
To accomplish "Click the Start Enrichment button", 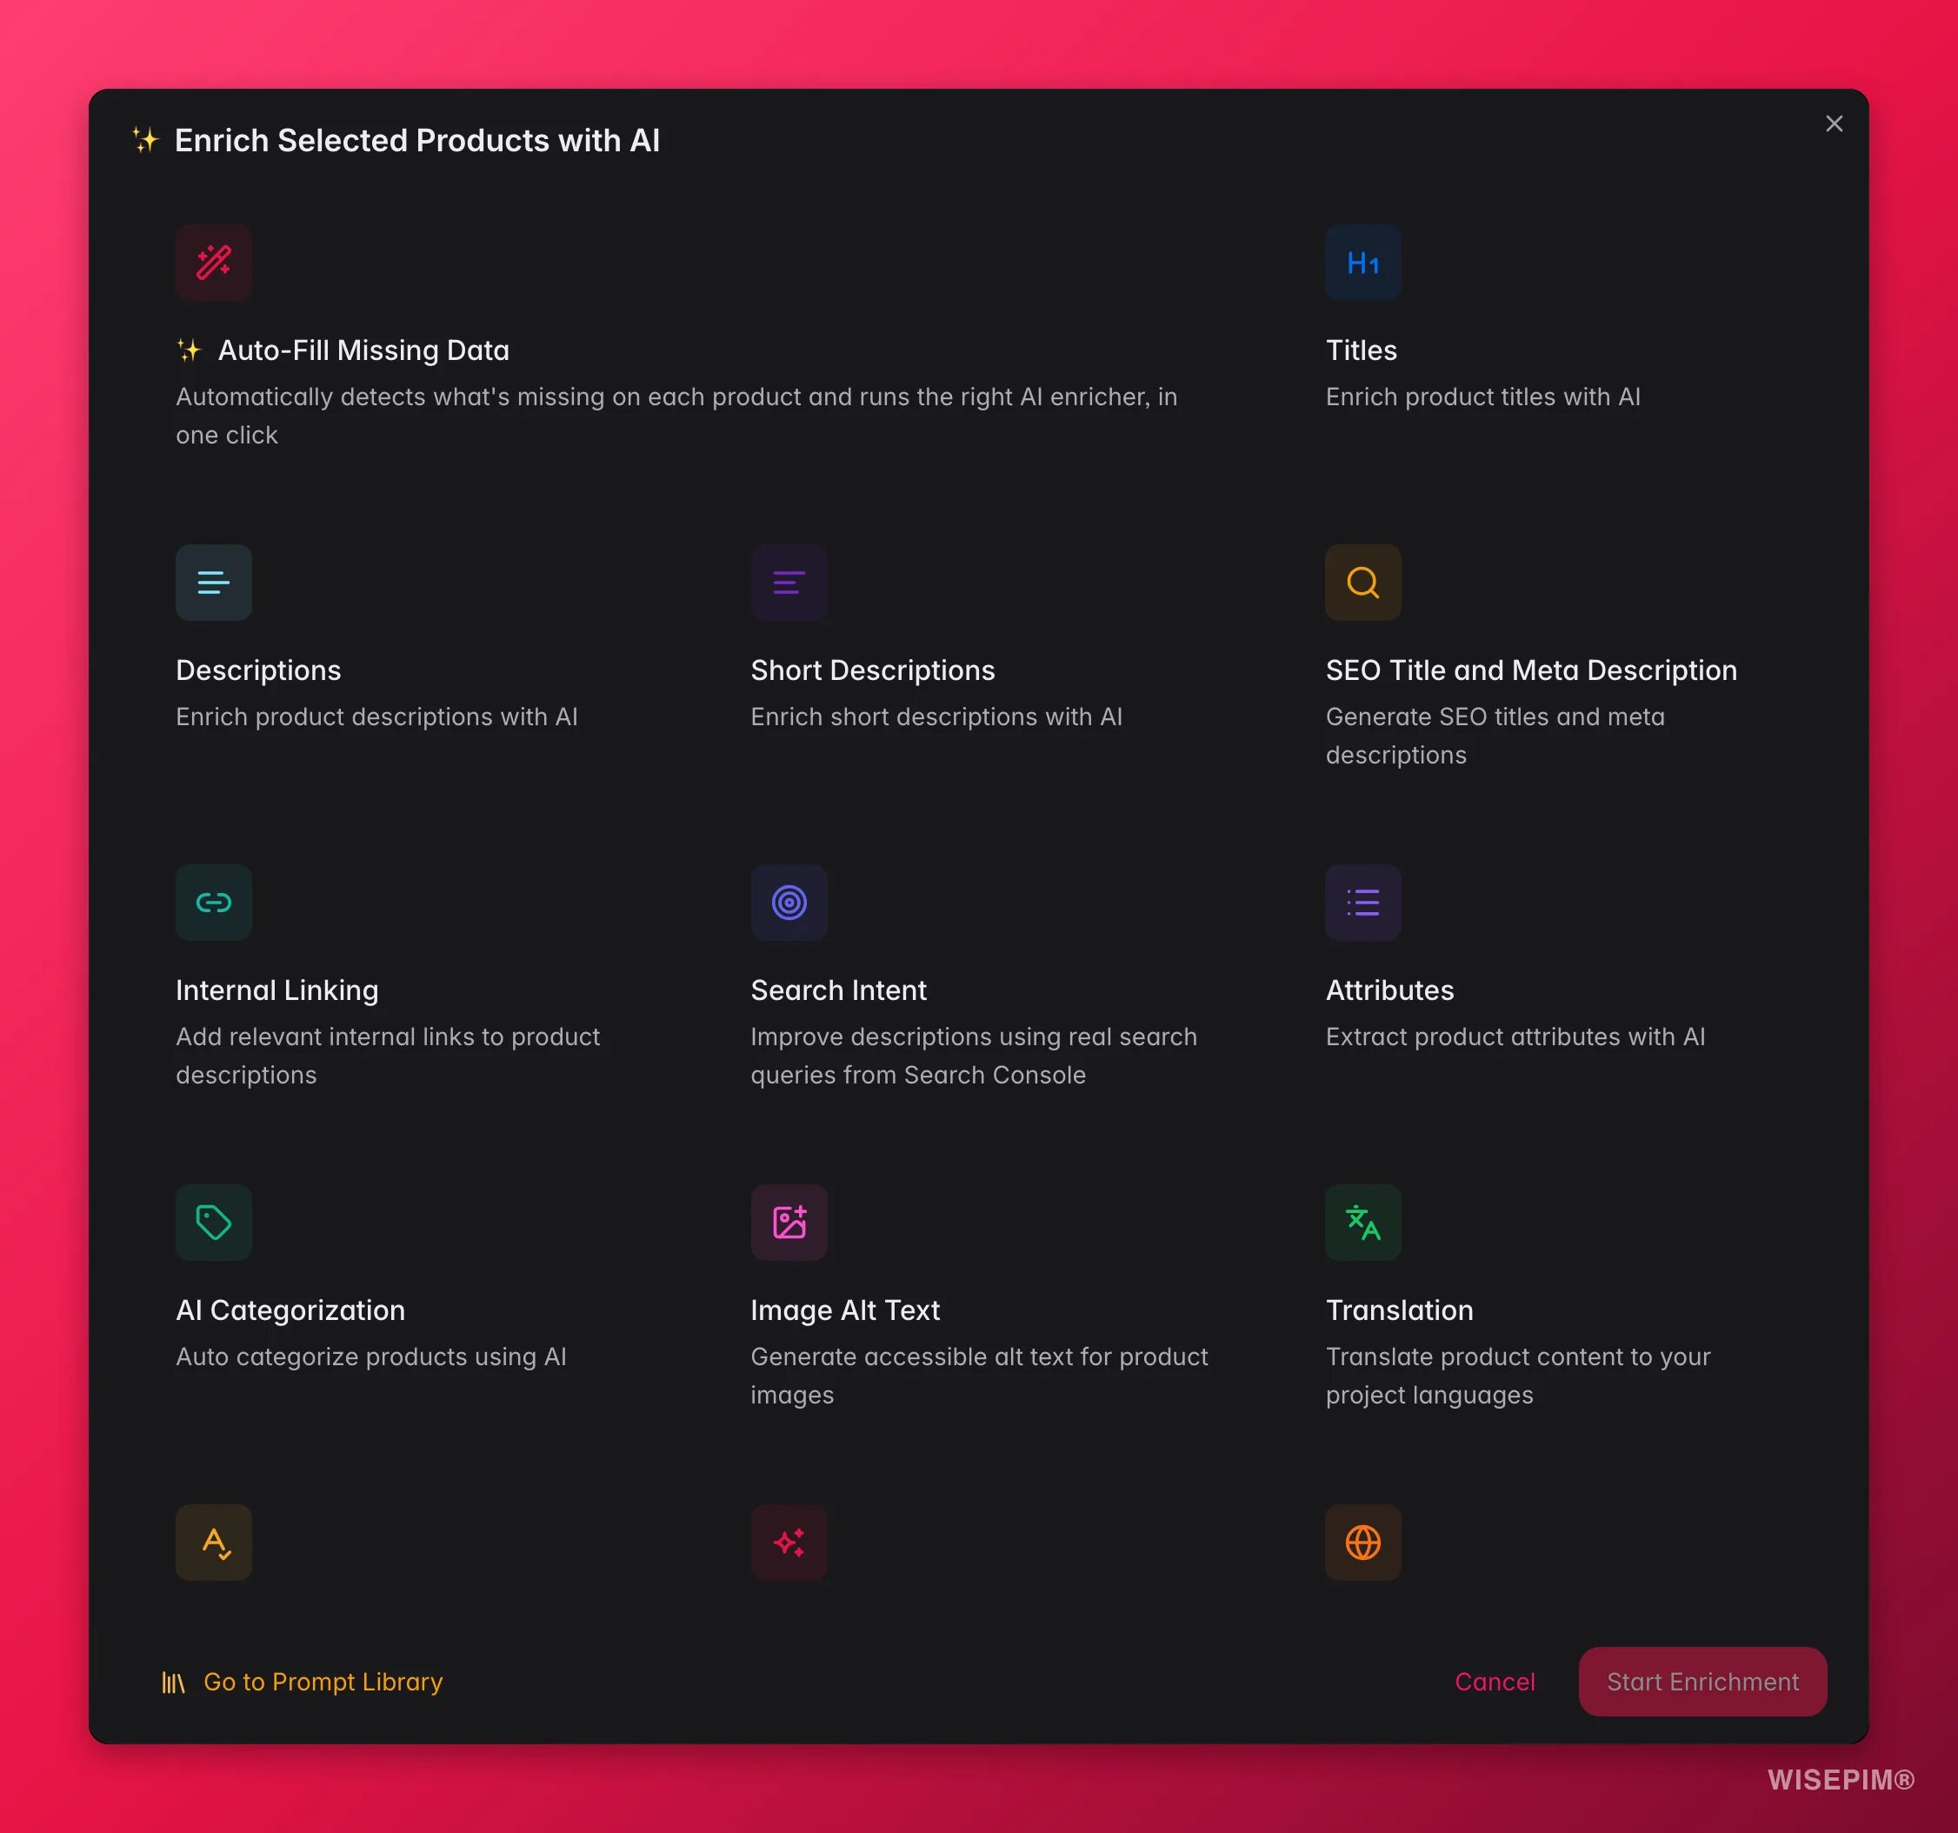I will pos(1703,1683).
